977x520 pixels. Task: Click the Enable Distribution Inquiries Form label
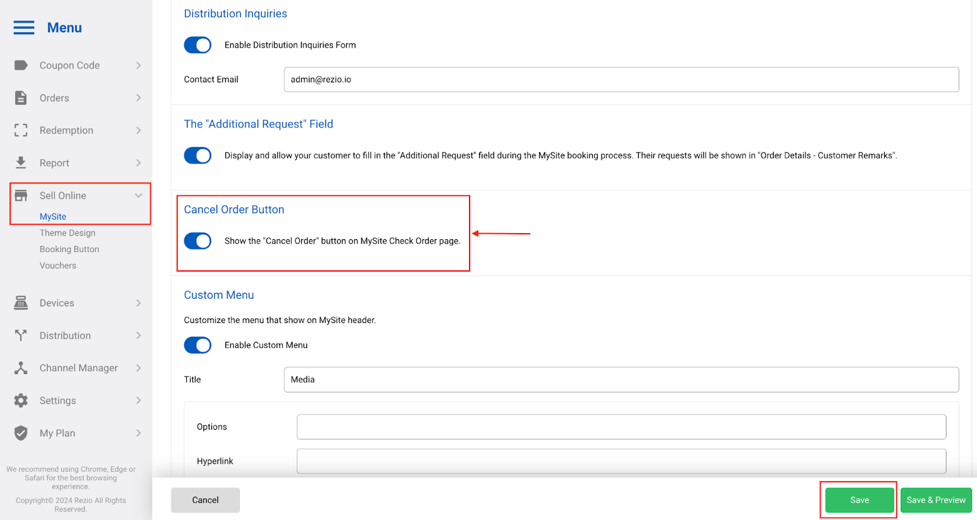pyautogui.click(x=290, y=45)
